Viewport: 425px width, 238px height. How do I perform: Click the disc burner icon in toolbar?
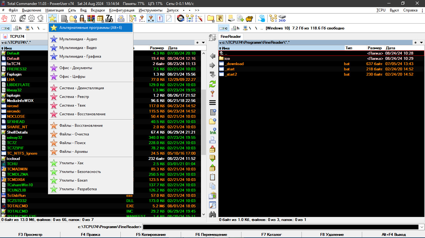180,18
